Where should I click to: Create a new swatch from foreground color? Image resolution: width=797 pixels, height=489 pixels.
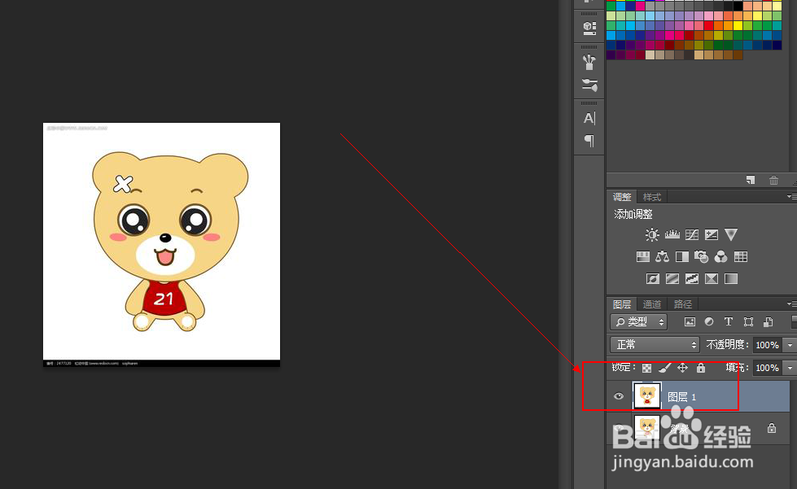(x=751, y=180)
